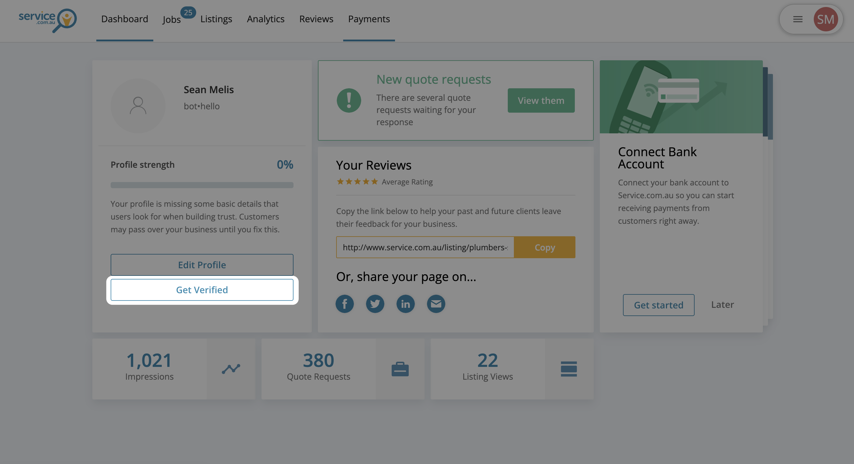Click the service.com.au logo
The width and height of the screenshot is (854, 464).
(x=48, y=20)
